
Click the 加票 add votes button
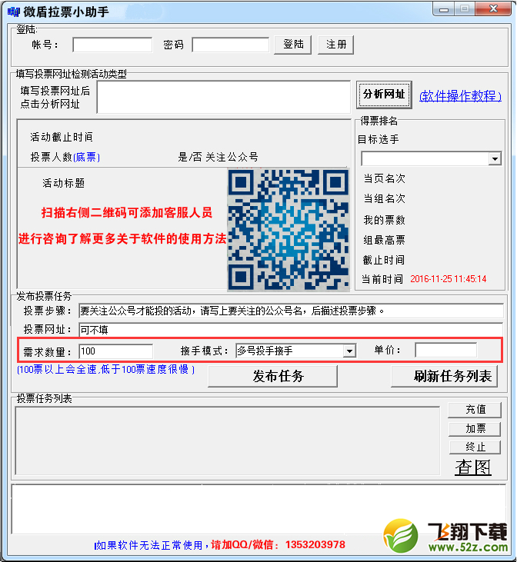coord(475,428)
